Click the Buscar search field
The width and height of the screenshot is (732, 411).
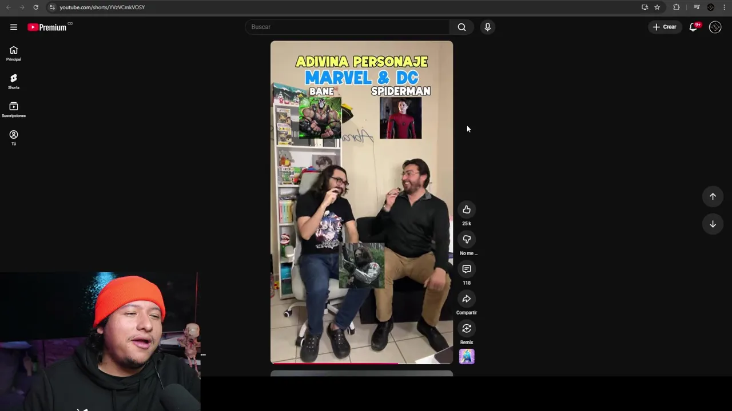coord(348,27)
